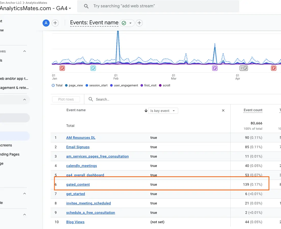
Task: Open the gated_content event link
Action: tap(78, 184)
